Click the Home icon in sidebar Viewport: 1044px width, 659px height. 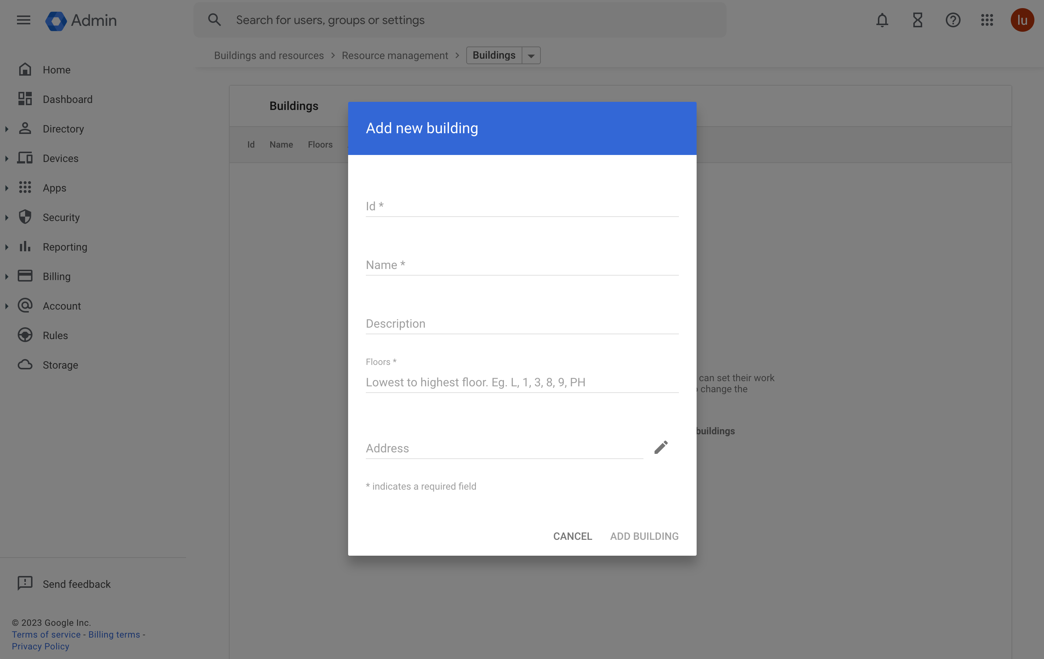pos(25,69)
